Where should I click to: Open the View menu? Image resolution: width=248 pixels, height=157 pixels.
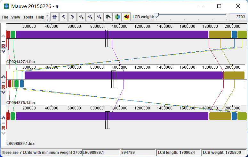(16, 17)
